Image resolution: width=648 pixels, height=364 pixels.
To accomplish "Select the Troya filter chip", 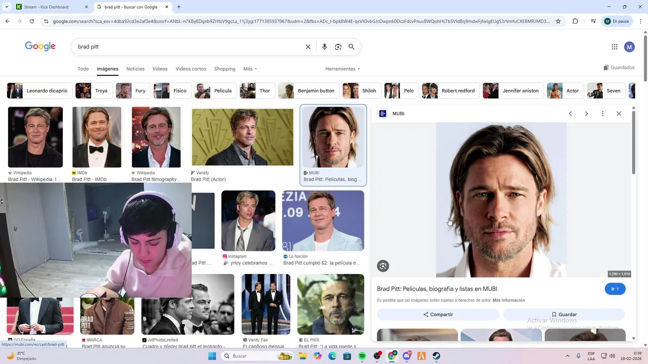I will click(94, 90).
